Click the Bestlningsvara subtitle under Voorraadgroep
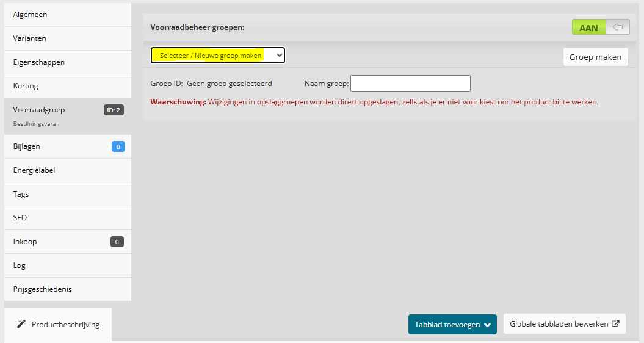The width and height of the screenshot is (644, 343). (35, 124)
